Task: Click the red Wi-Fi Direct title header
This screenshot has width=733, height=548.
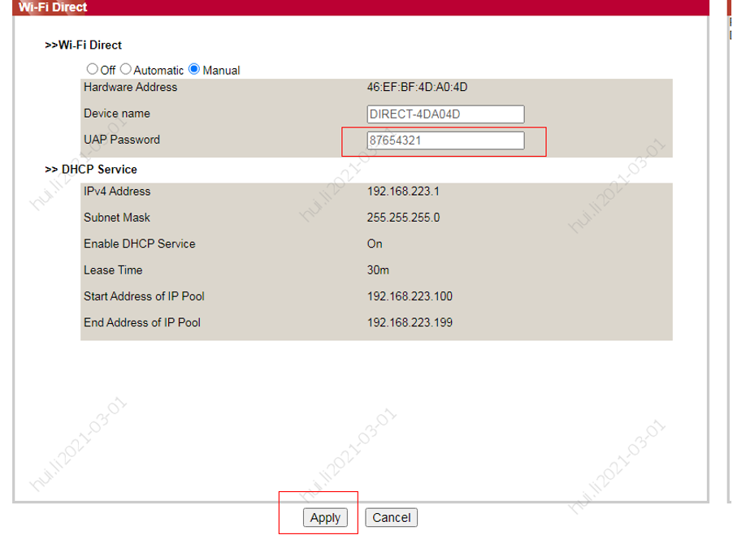Action: point(53,7)
